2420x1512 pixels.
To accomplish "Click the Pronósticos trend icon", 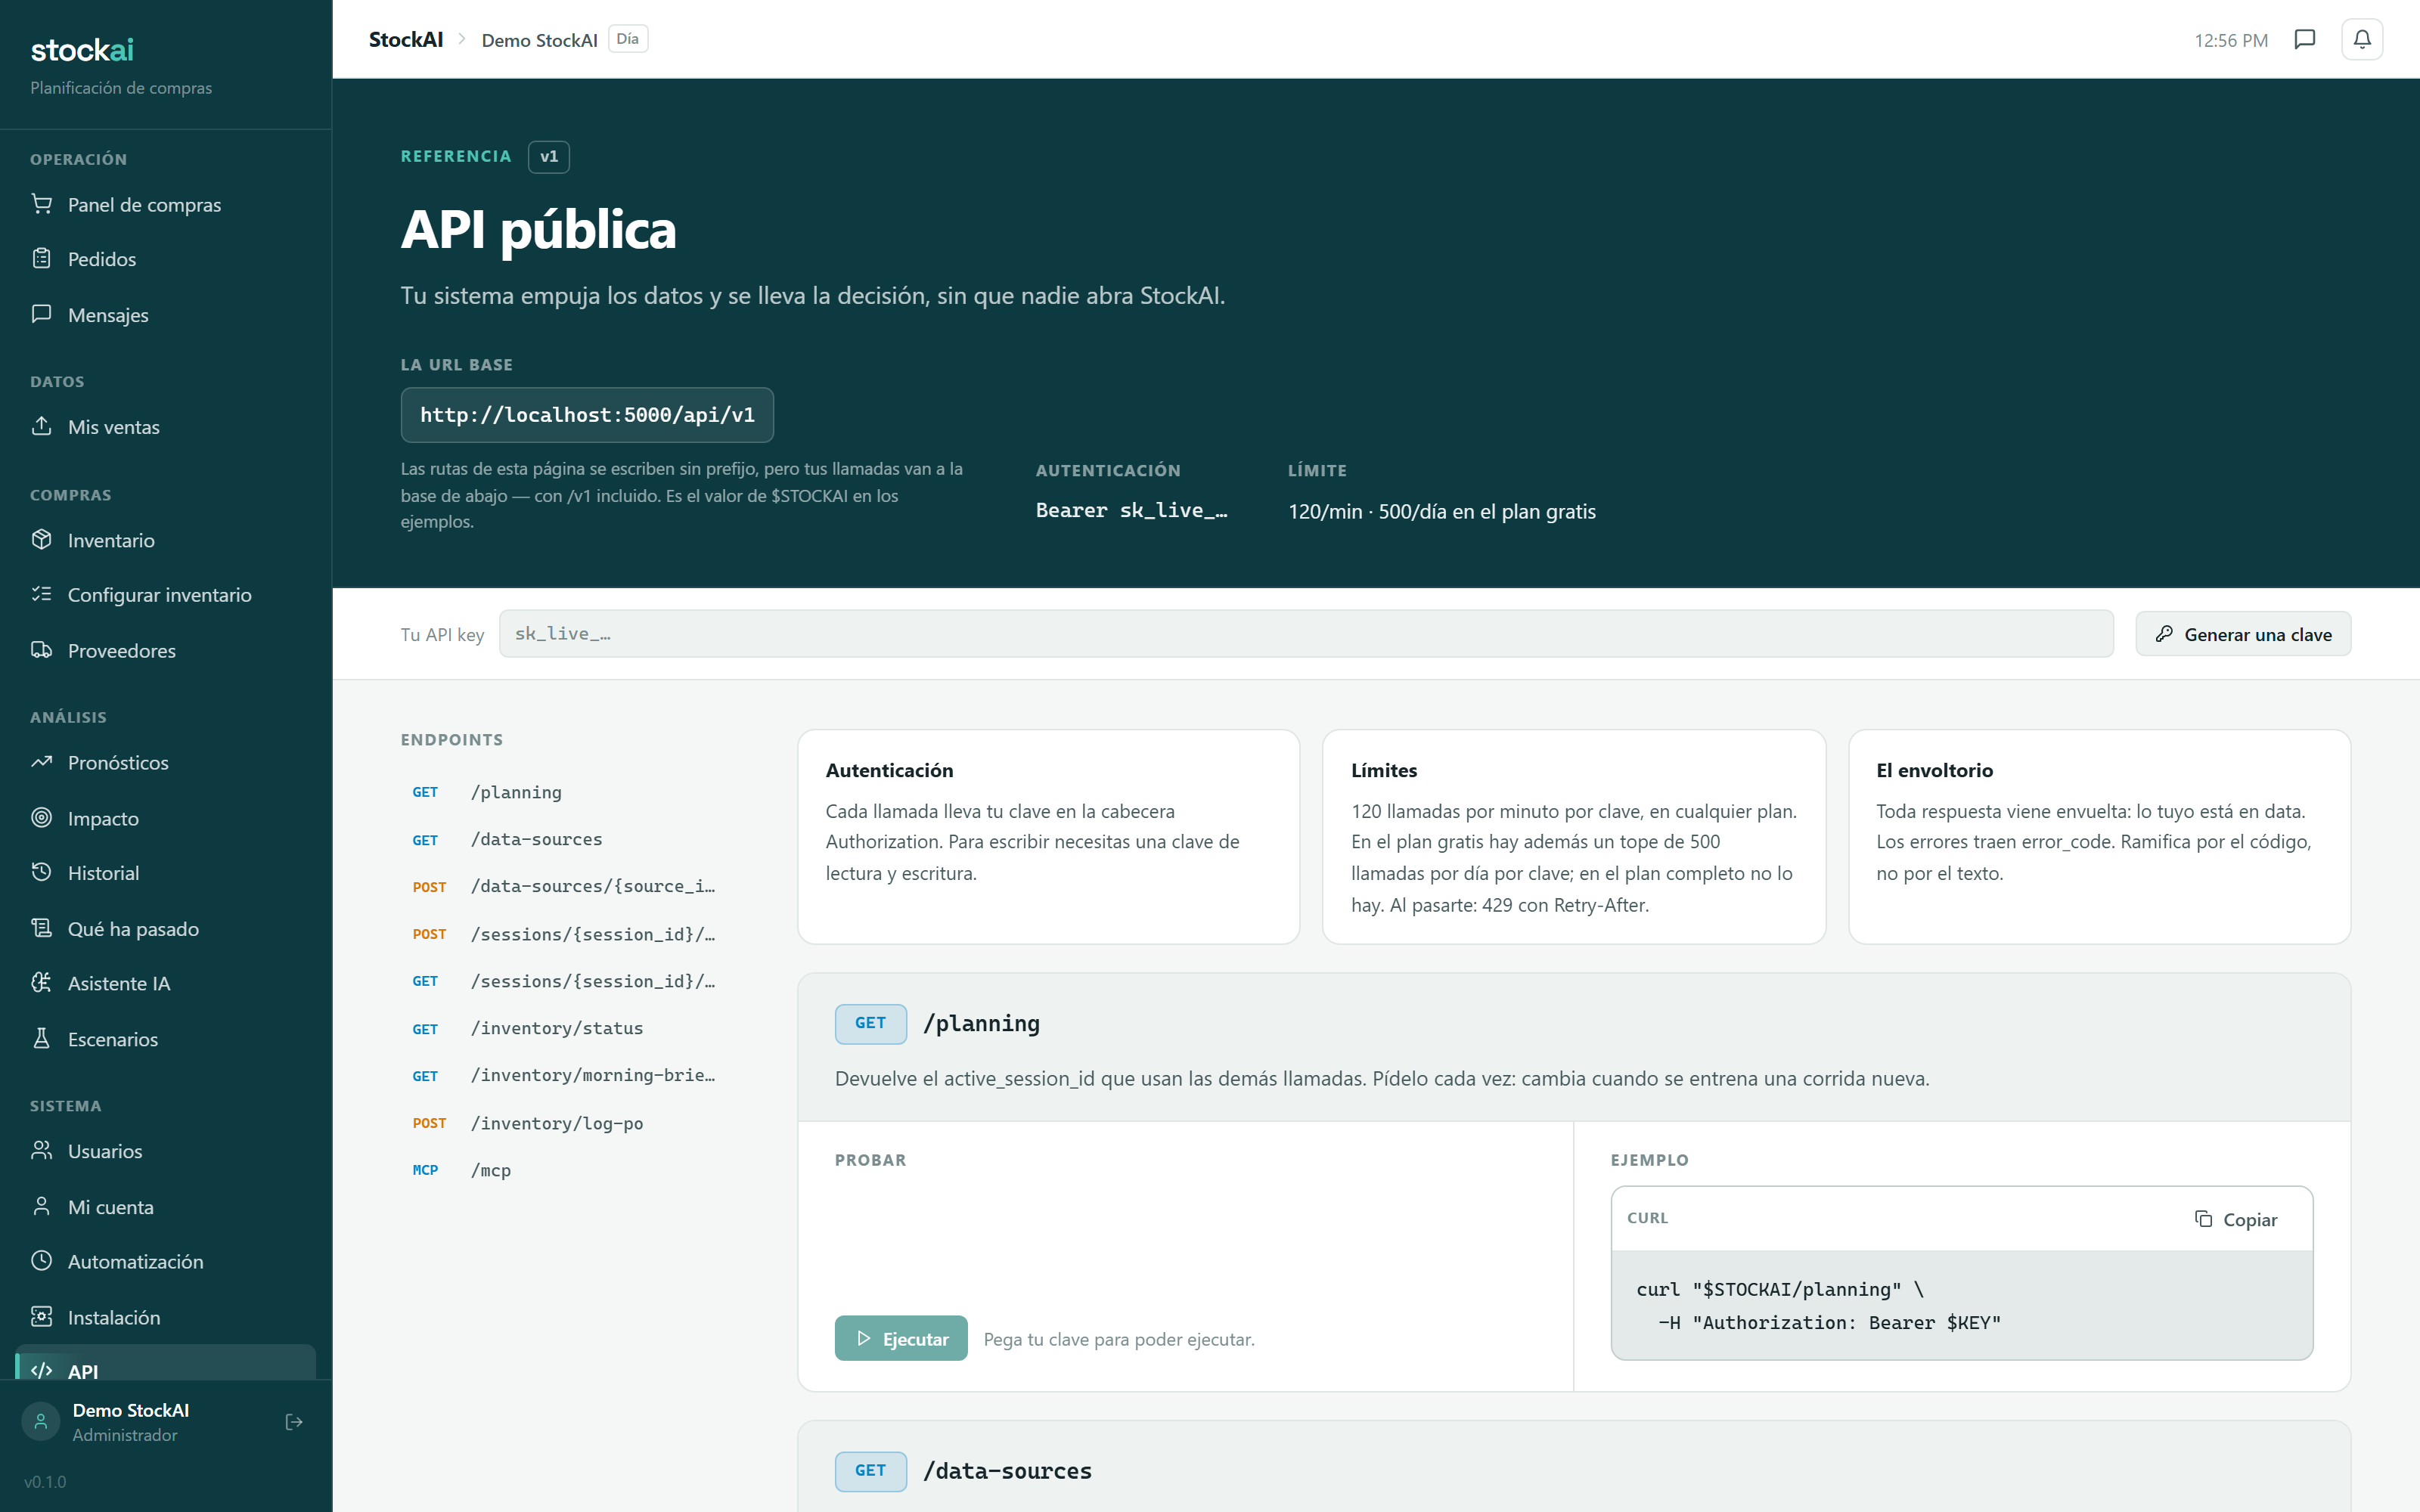I will (41, 762).
